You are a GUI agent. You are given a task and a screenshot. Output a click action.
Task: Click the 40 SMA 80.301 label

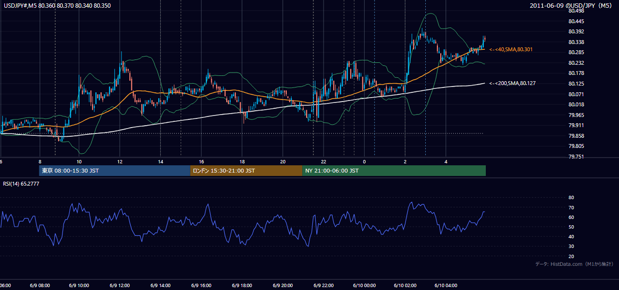(x=511, y=49)
